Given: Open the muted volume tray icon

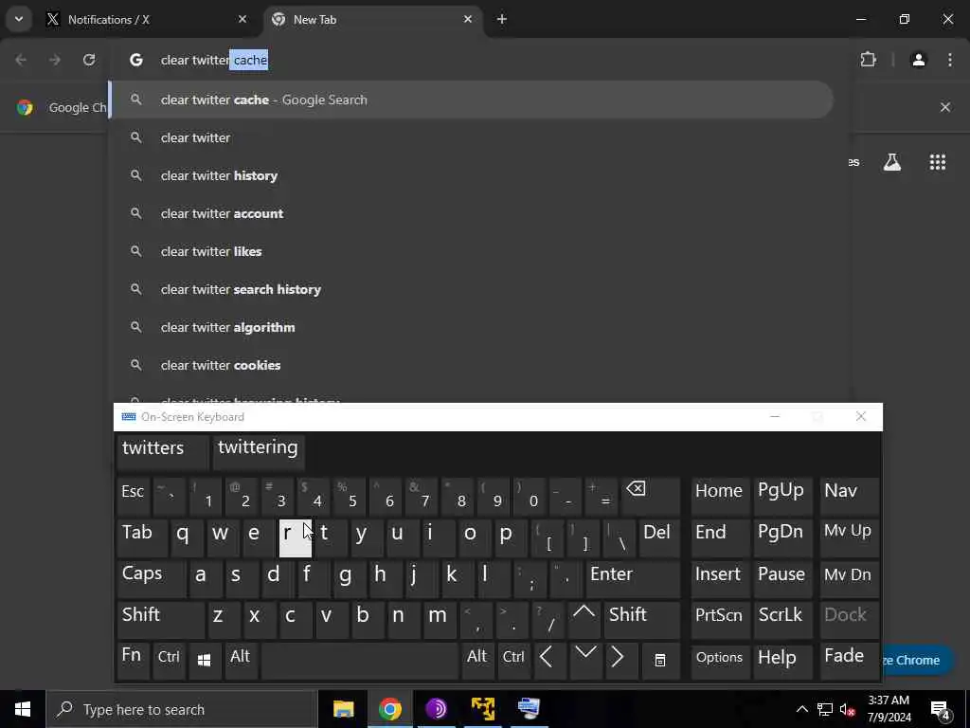Looking at the screenshot, I should point(848,709).
